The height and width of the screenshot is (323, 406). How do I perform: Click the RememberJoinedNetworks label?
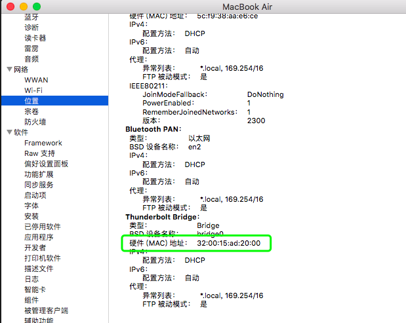pos(190,112)
